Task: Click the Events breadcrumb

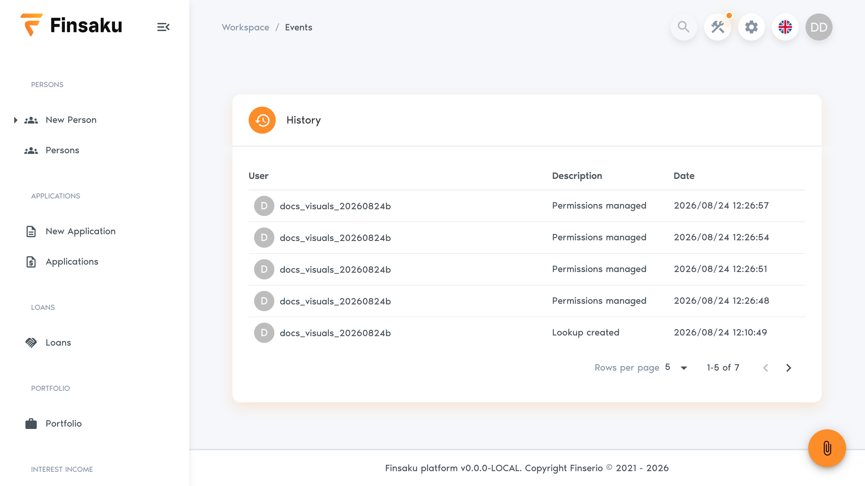Action: coord(299,27)
